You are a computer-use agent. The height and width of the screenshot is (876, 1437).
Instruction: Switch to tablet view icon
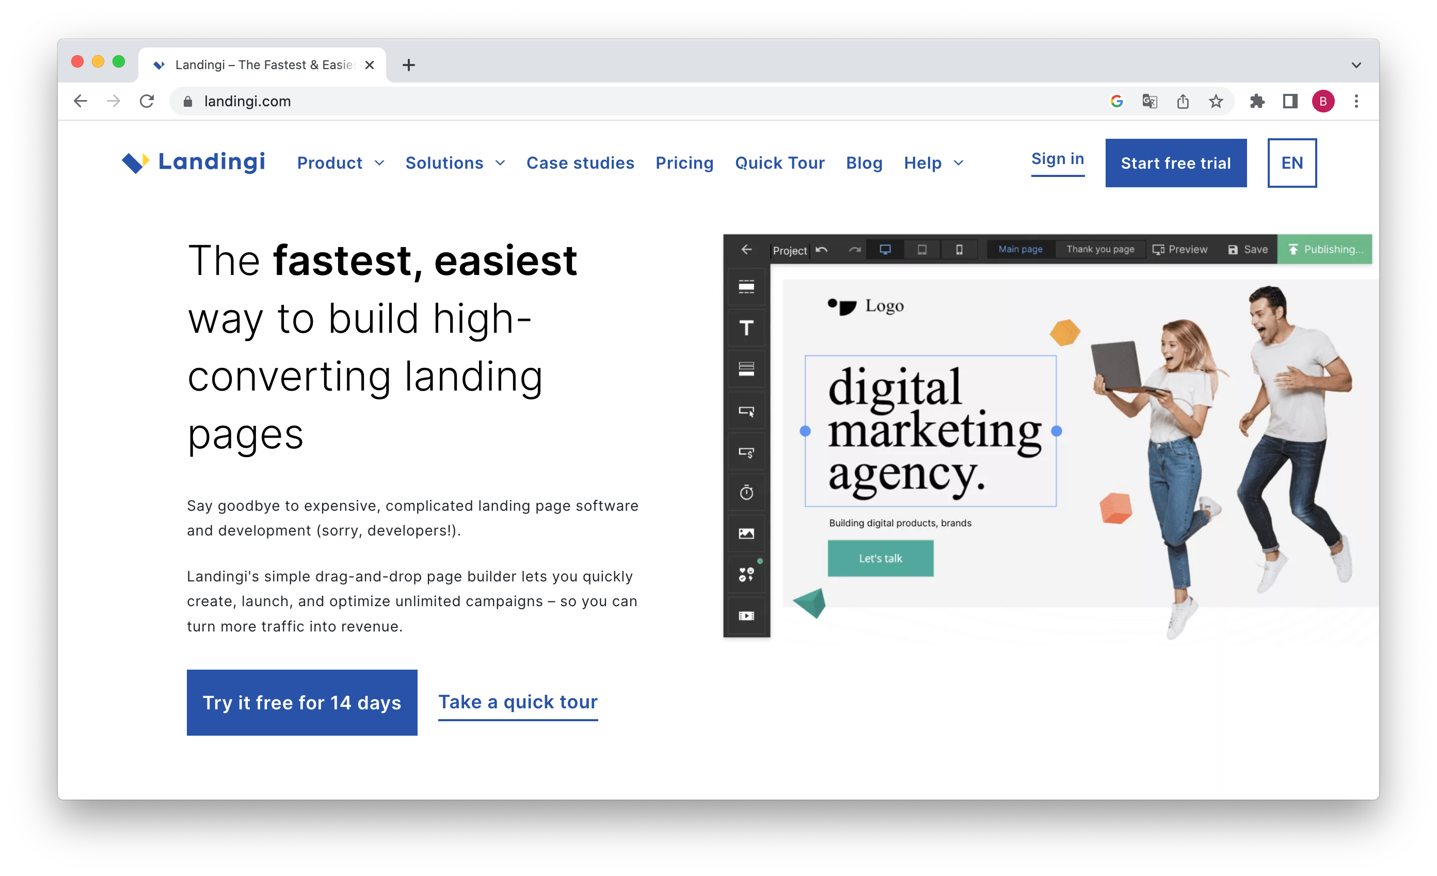[921, 249]
